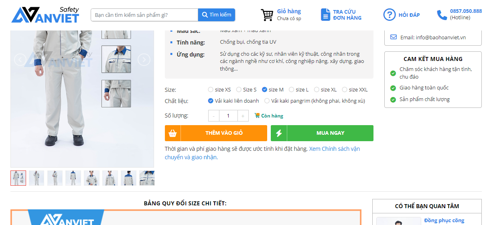Select Vải kaki pangrim material option
Image resolution: width=487 pixels, height=225 pixels.
[267, 101]
